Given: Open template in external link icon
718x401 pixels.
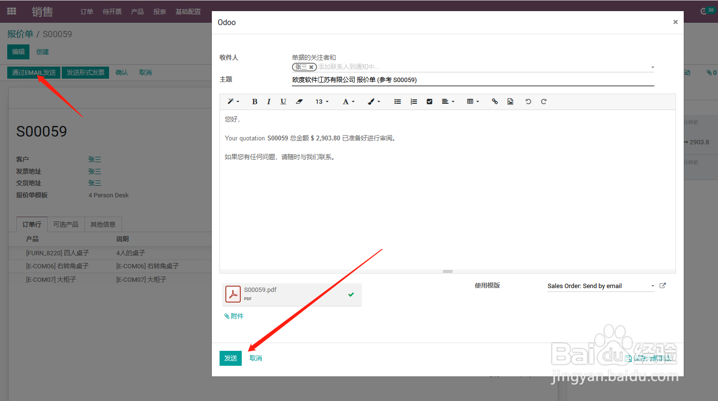Looking at the screenshot, I should (663, 286).
